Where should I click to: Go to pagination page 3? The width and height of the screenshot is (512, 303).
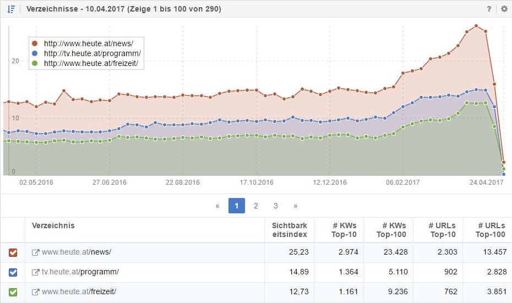[276, 206]
